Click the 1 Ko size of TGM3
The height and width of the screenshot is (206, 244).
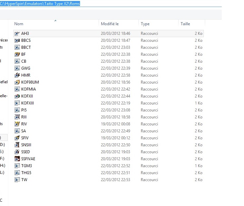[x=199, y=166]
